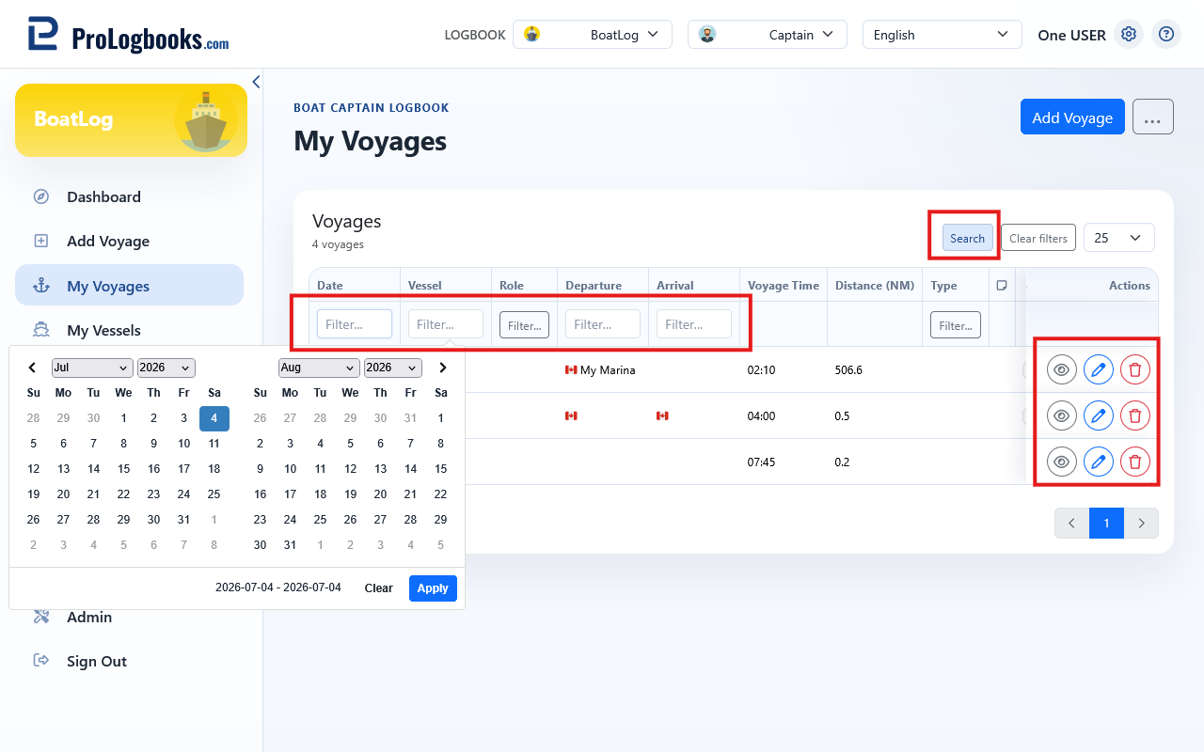Open Admin in the sidebar
This screenshot has width=1204, height=752.
tap(89, 617)
